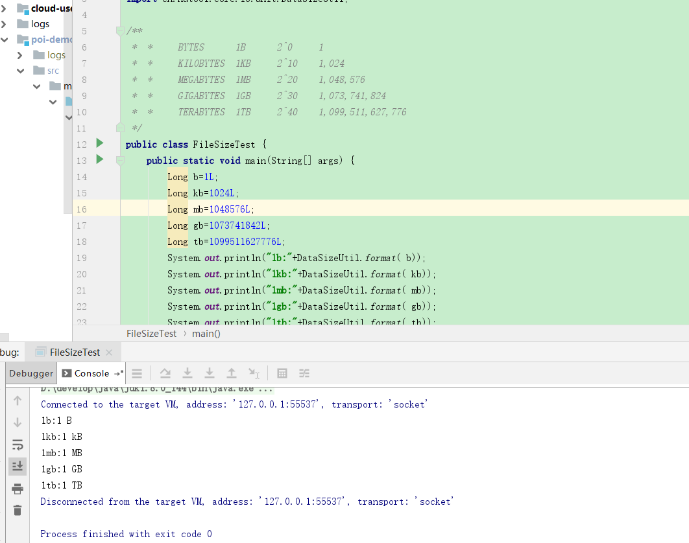Screen dimensions: 689x543
Task: Click Force Step Into icon beside Step Out
Action: pyautogui.click(x=210, y=373)
